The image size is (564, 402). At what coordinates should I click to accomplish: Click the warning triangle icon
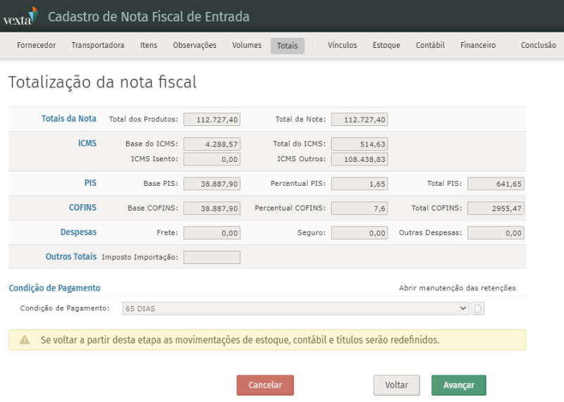(25, 340)
